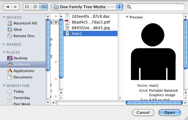This screenshot has height=120, width=188.
Task: Collapse the Preview disclosure triangle
Action: [127, 17]
